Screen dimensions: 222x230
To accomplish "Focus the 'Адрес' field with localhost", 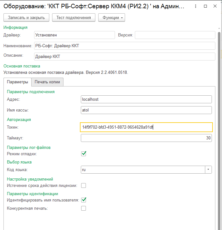I will [146, 99].
